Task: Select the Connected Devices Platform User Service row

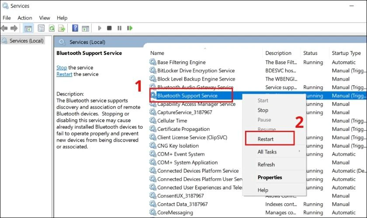Action: click(257, 179)
